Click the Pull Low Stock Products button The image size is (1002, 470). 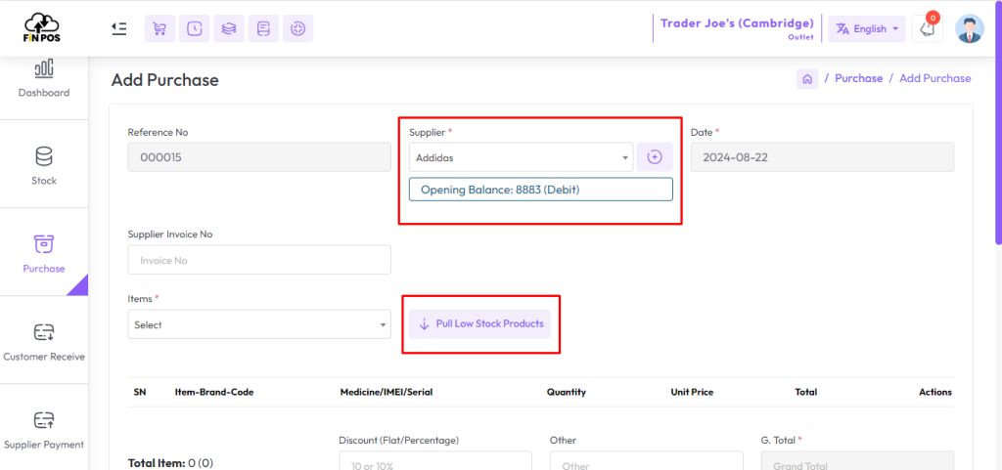click(x=479, y=324)
